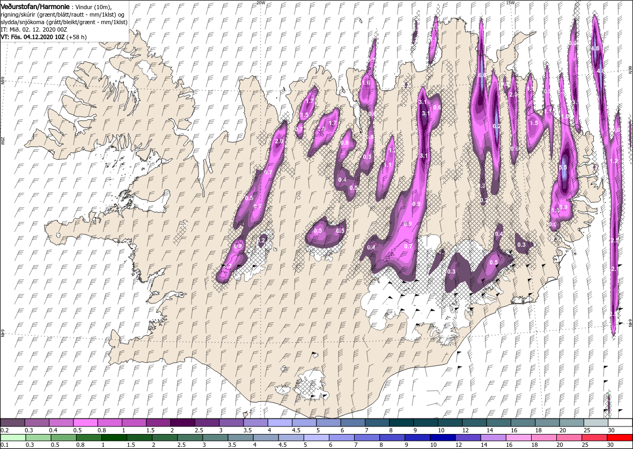
Task: Select lower rain scale light blue swatch at 5
Action: coord(316,438)
